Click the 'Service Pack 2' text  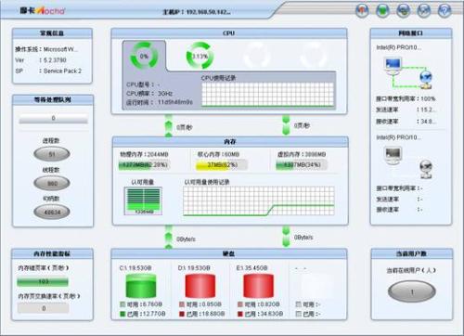pos(62,71)
